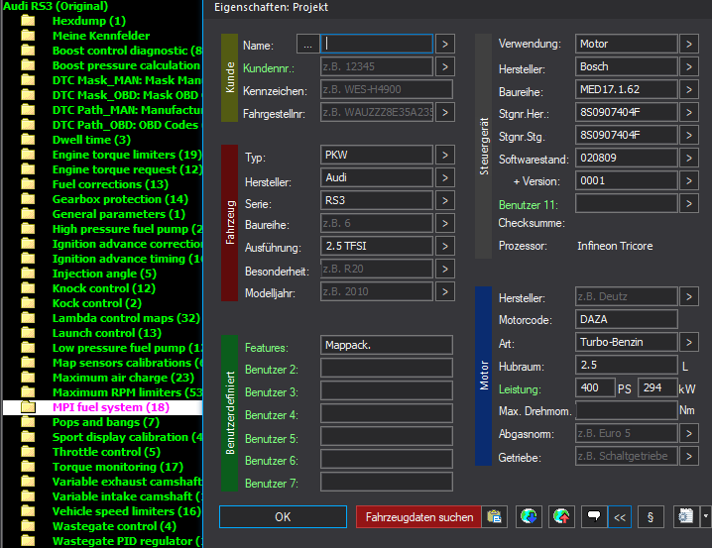Open the Art Turbo-Benzin selection arrow
This screenshot has width=712, height=548.
(689, 342)
